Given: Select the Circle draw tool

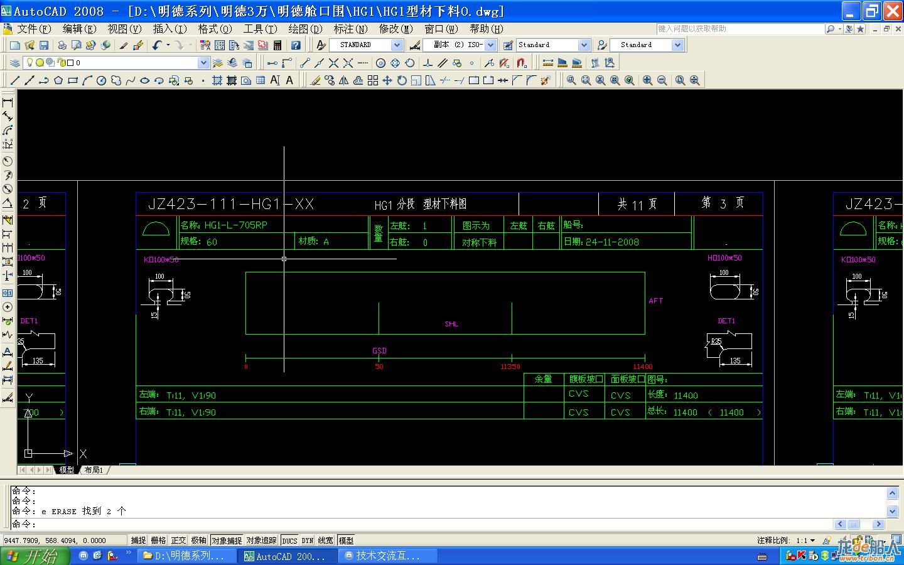Looking at the screenshot, I should [102, 80].
